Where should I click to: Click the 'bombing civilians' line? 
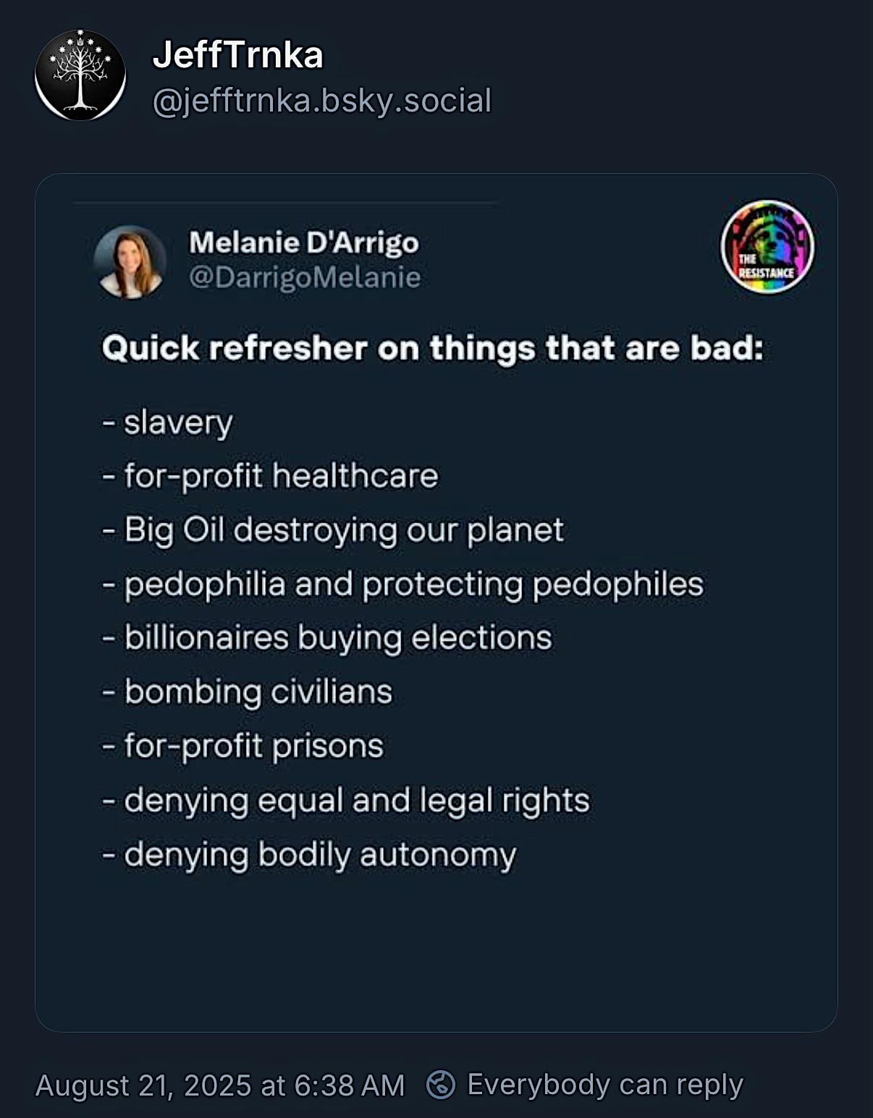point(248,692)
